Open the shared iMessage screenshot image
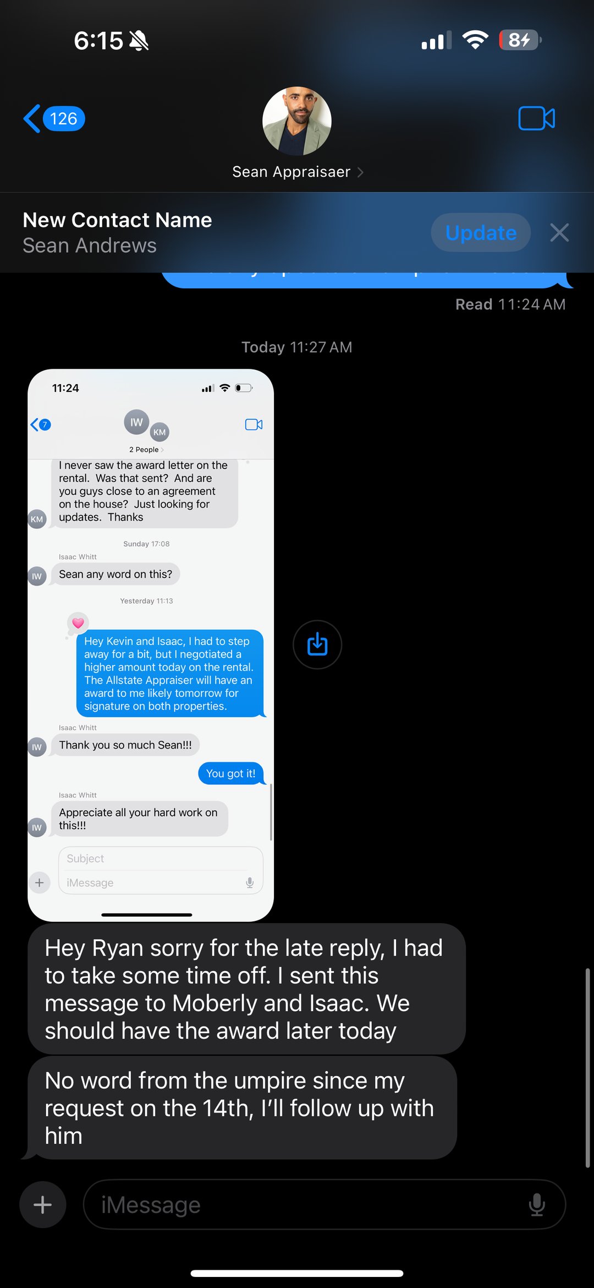 (x=151, y=645)
